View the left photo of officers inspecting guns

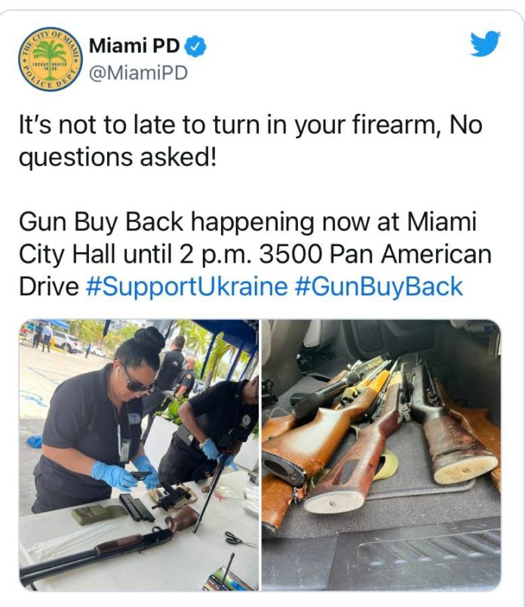pos(139,455)
